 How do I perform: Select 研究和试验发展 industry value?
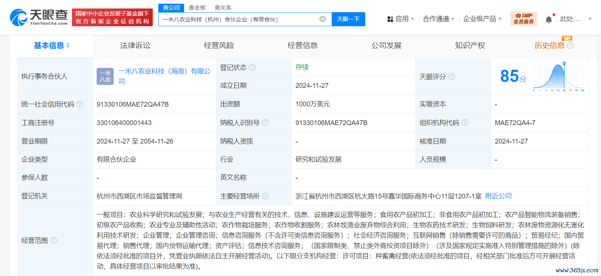[x=318, y=159]
